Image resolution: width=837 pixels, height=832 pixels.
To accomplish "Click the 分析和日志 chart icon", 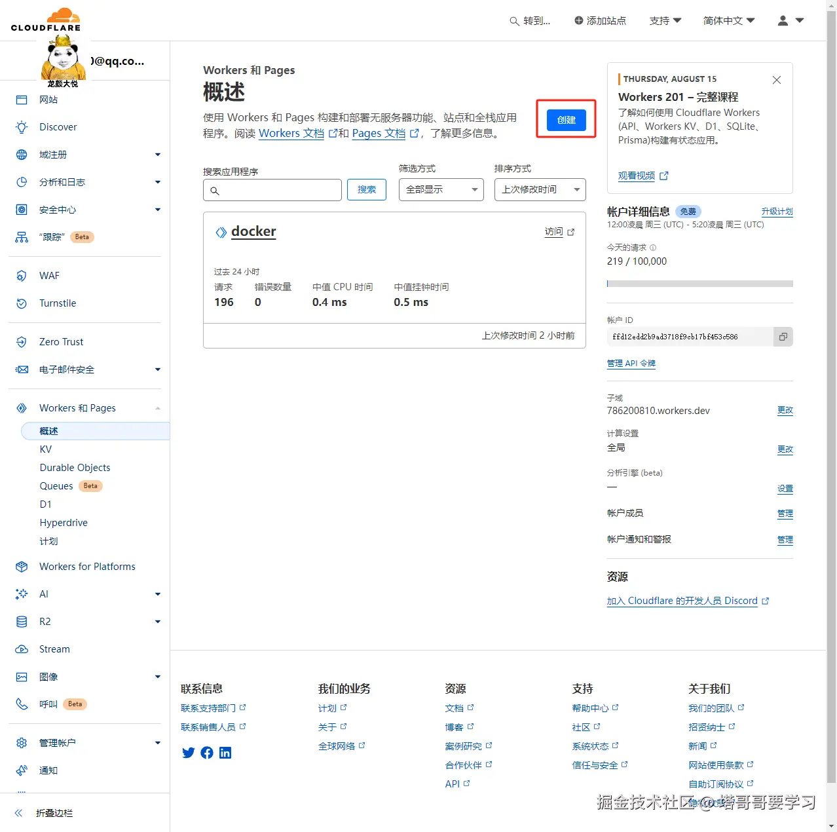I will pyautogui.click(x=22, y=182).
